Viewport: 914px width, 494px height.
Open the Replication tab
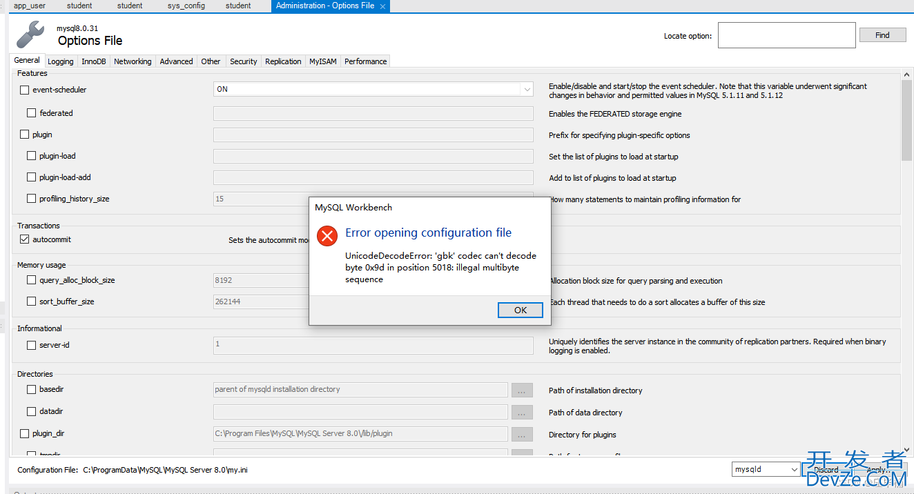(283, 61)
